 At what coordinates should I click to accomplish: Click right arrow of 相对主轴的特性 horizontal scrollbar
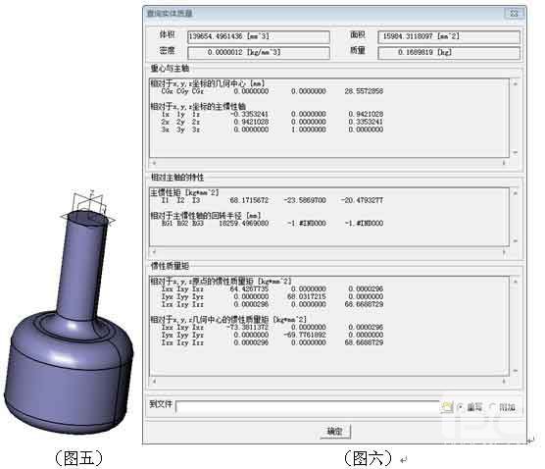pyautogui.click(x=505, y=251)
